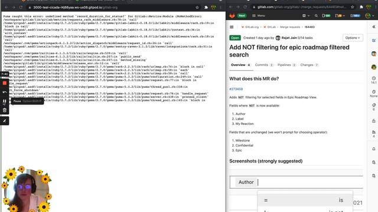Copy branch name icon at sidebar bottom

(x=374, y=175)
